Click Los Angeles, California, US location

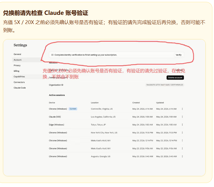[x=103, y=117]
